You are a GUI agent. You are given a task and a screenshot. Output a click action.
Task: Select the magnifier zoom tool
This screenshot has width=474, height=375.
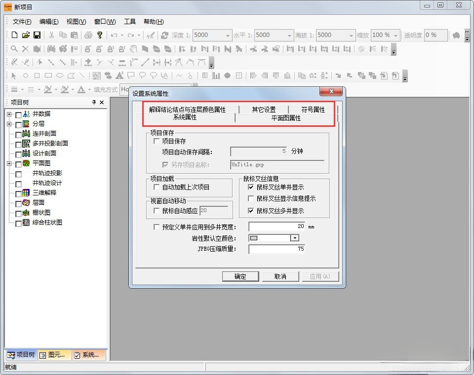(14, 49)
